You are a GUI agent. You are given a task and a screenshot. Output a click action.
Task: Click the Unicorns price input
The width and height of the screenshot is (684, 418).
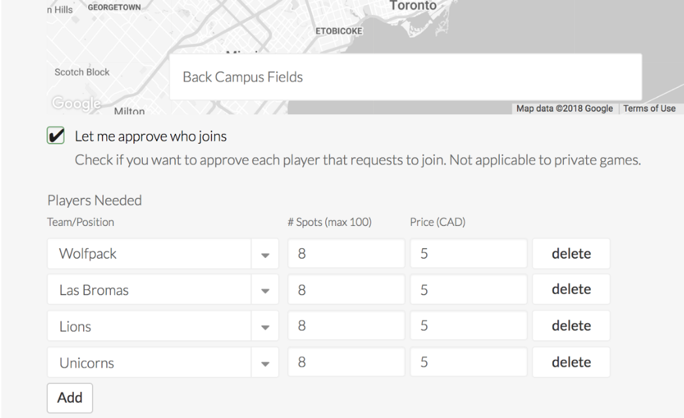pos(468,362)
